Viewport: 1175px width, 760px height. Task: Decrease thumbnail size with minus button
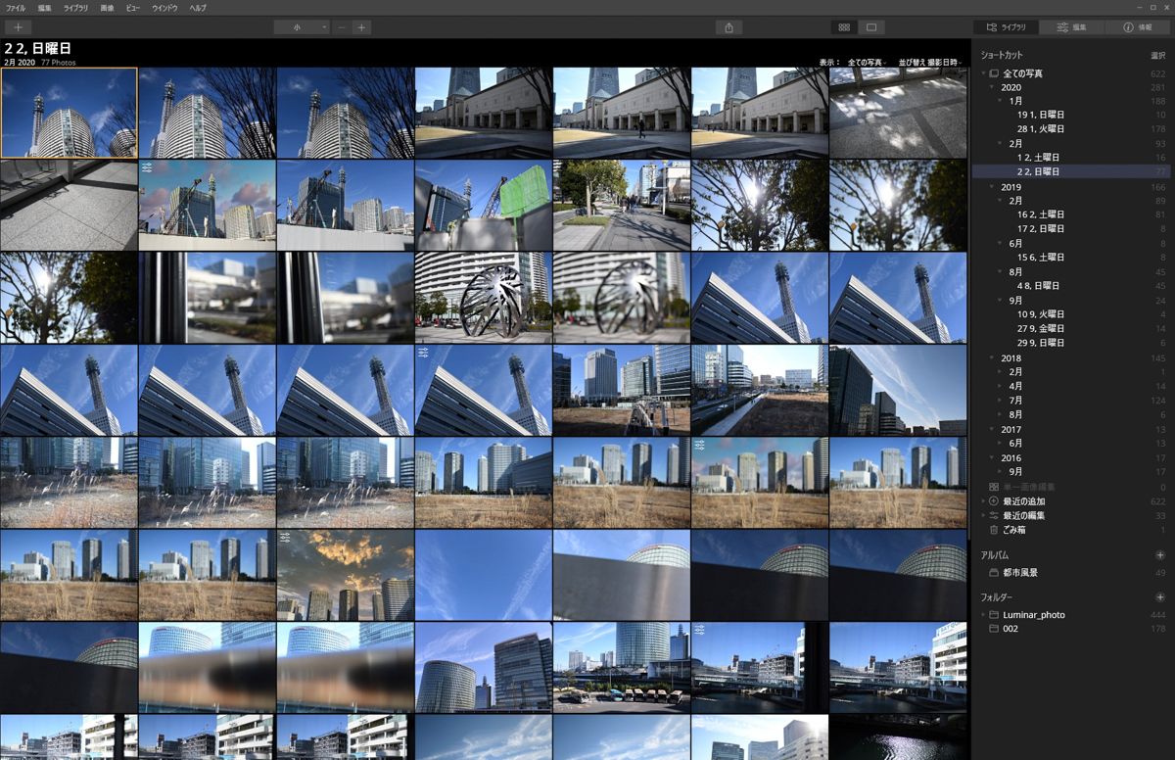point(341,27)
